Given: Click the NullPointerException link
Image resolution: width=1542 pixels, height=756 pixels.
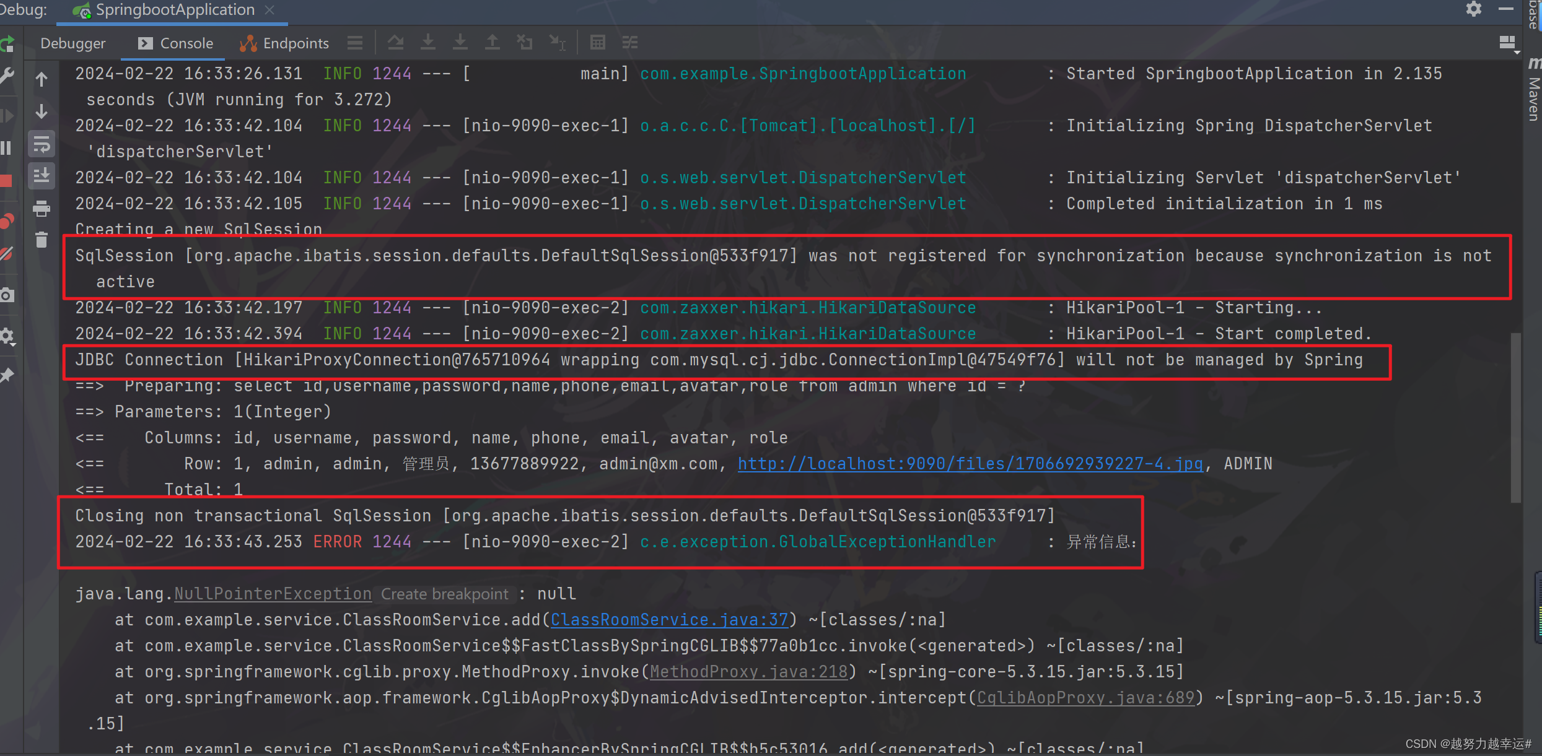Looking at the screenshot, I should (273, 594).
